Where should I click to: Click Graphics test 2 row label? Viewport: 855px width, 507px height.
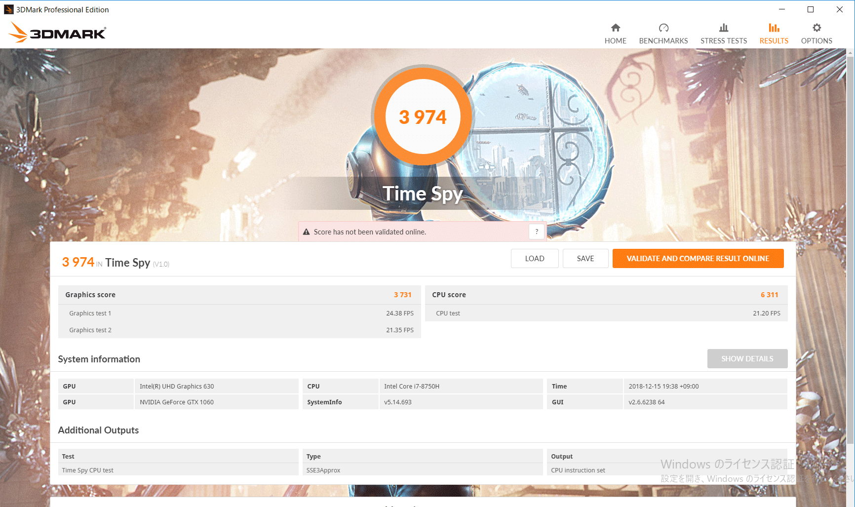click(90, 330)
